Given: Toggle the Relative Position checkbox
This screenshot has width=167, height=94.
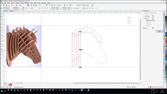Looking at the screenshot, I should 147,21.
